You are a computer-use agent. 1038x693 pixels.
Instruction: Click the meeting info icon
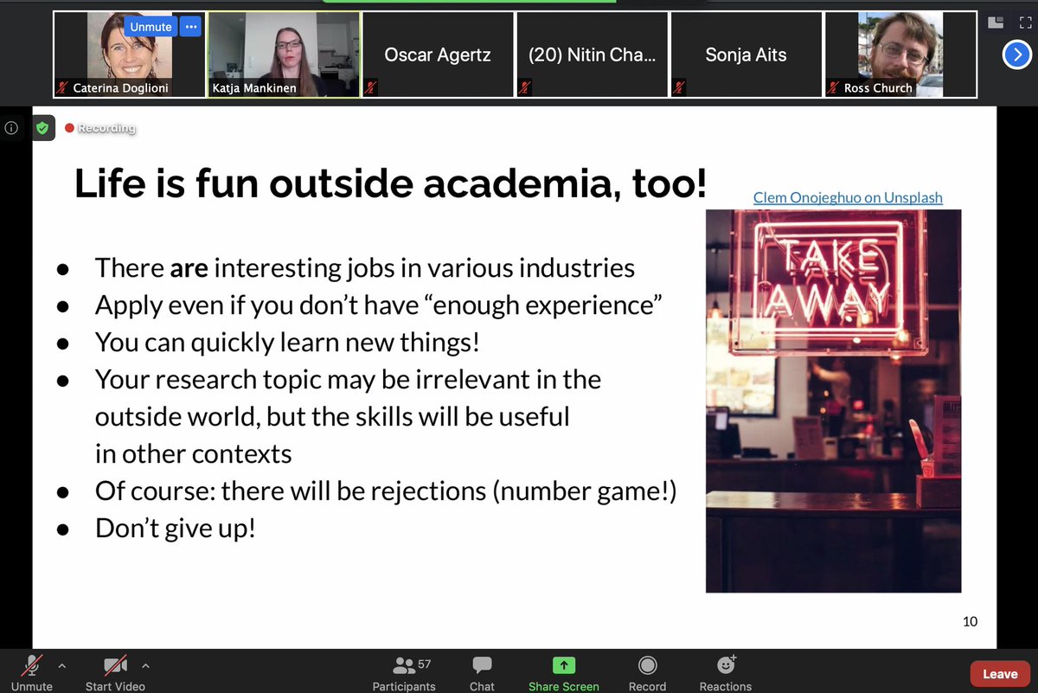[x=11, y=128]
